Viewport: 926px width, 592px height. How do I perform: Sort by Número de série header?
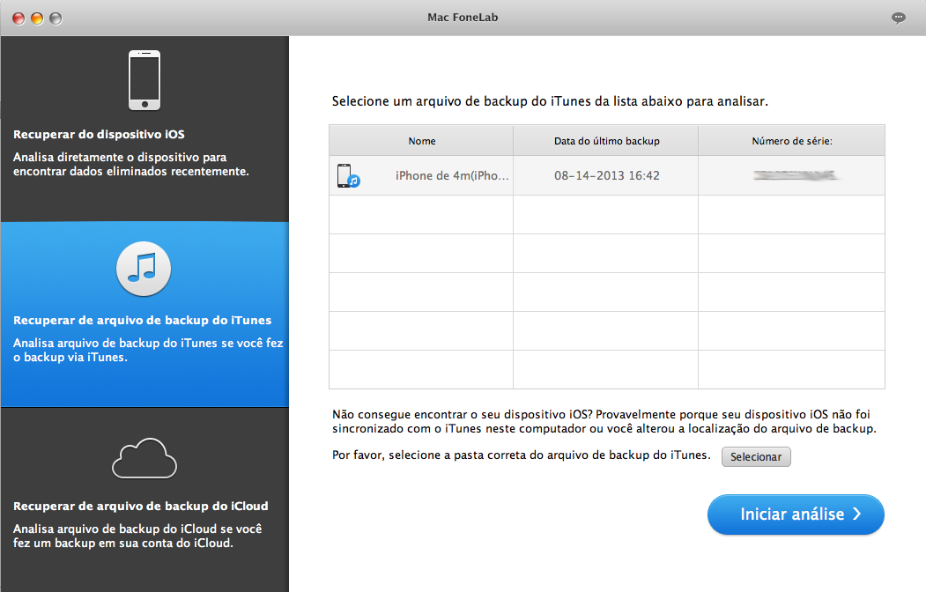[x=791, y=140]
